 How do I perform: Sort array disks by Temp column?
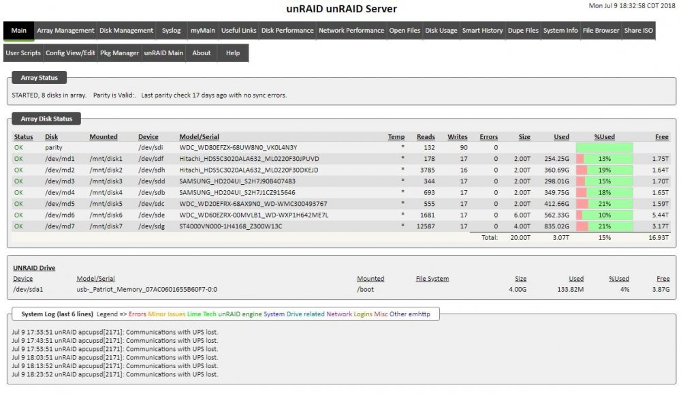396,136
